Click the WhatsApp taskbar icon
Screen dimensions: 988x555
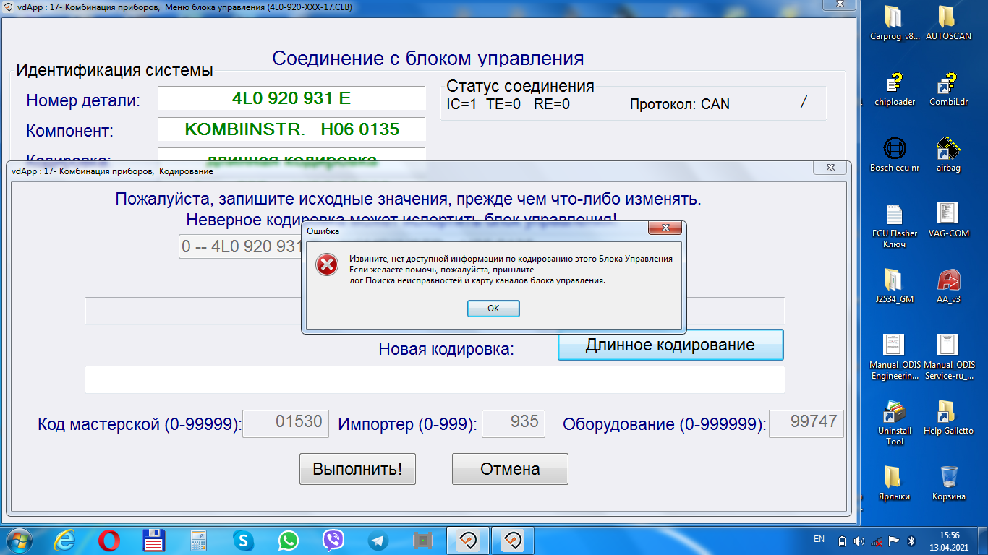click(289, 540)
